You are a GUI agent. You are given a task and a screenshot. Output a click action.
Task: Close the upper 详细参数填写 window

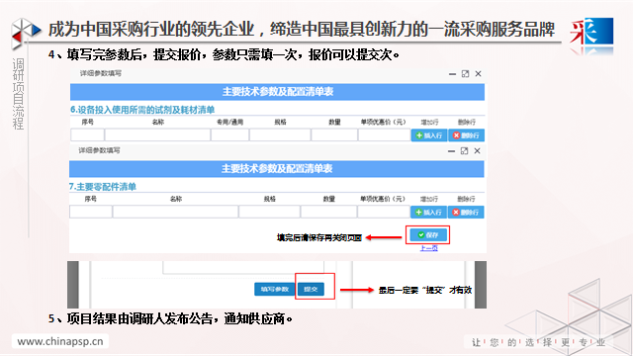click(x=478, y=74)
